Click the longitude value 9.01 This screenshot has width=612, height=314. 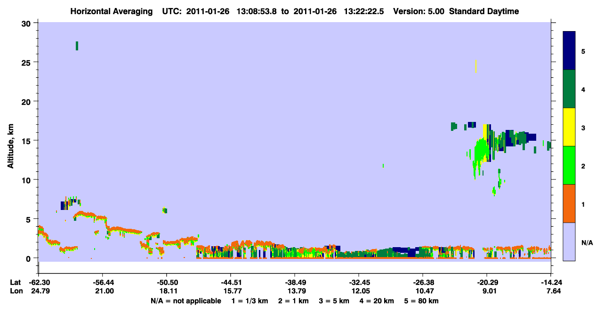490,291
